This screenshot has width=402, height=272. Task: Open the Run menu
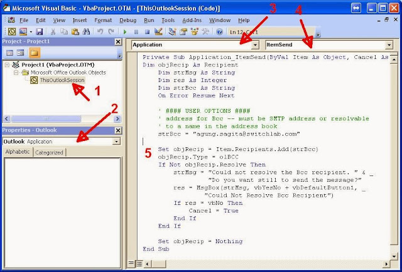(x=149, y=20)
